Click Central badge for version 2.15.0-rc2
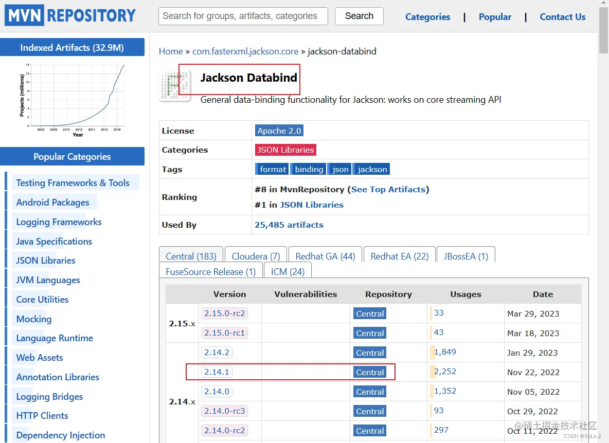This screenshot has height=443, width=609. [x=370, y=314]
